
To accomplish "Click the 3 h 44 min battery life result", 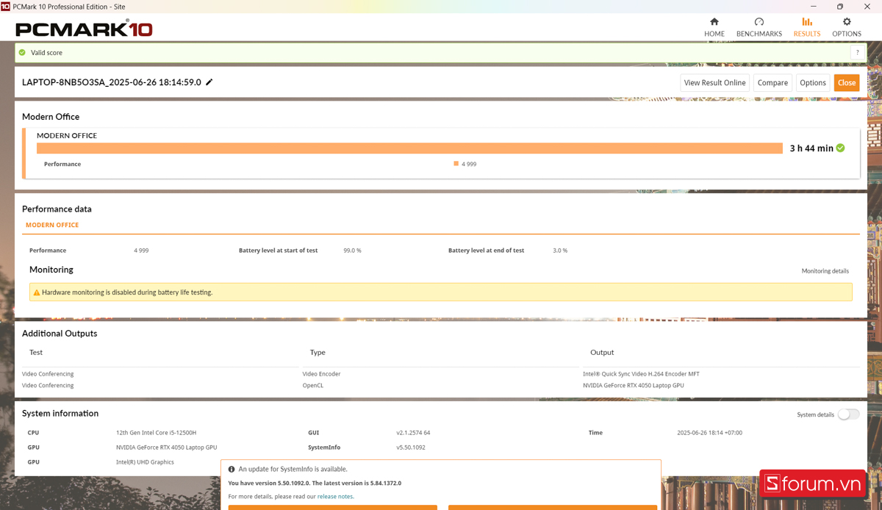I will pos(811,148).
